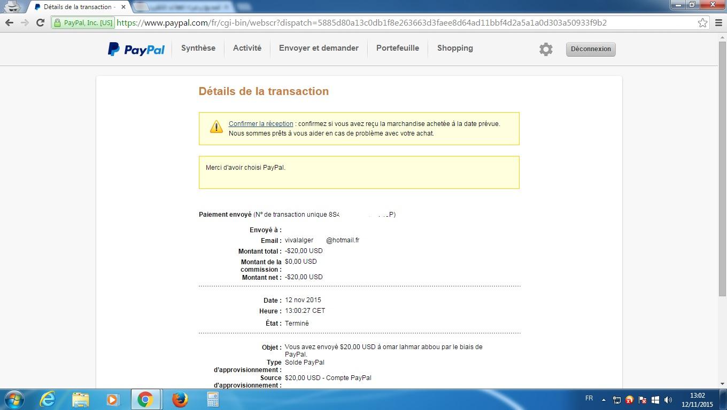Open the Chrome hamburger menu

(x=719, y=22)
